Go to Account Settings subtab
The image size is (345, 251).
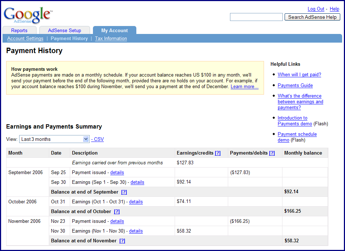coord(25,38)
